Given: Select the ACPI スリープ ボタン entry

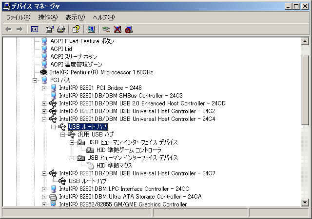Looking at the screenshot, I should coord(74,57).
